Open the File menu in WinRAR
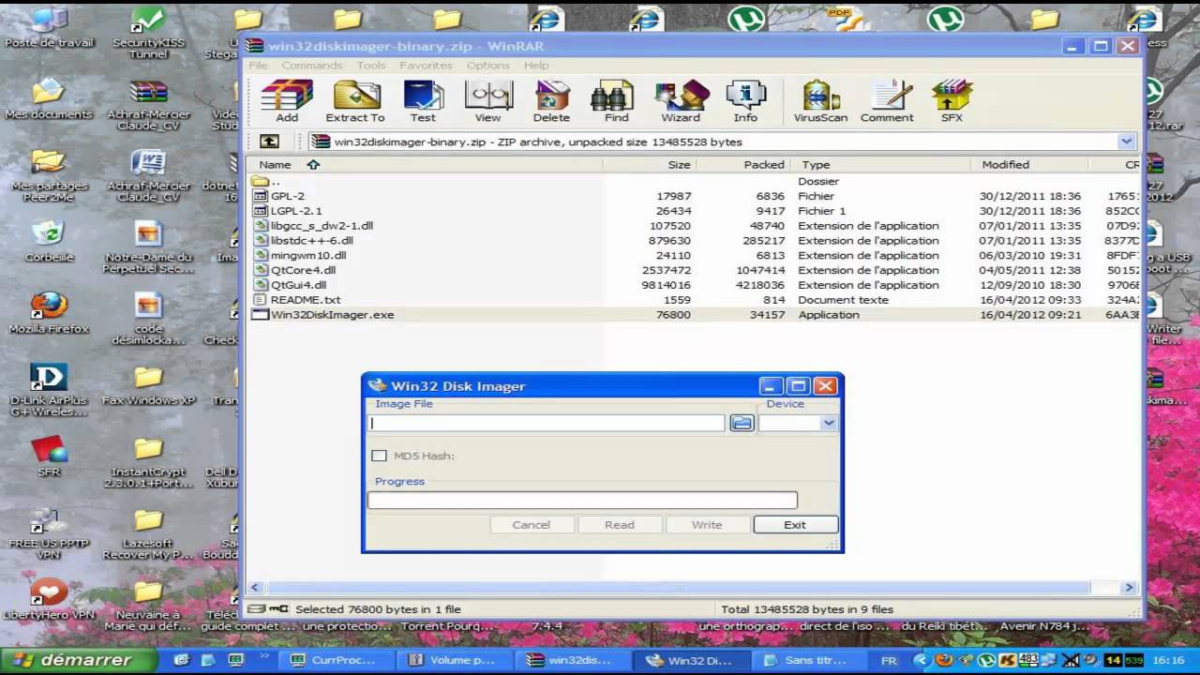The height and width of the screenshot is (675, 1200). click(258, 66)
